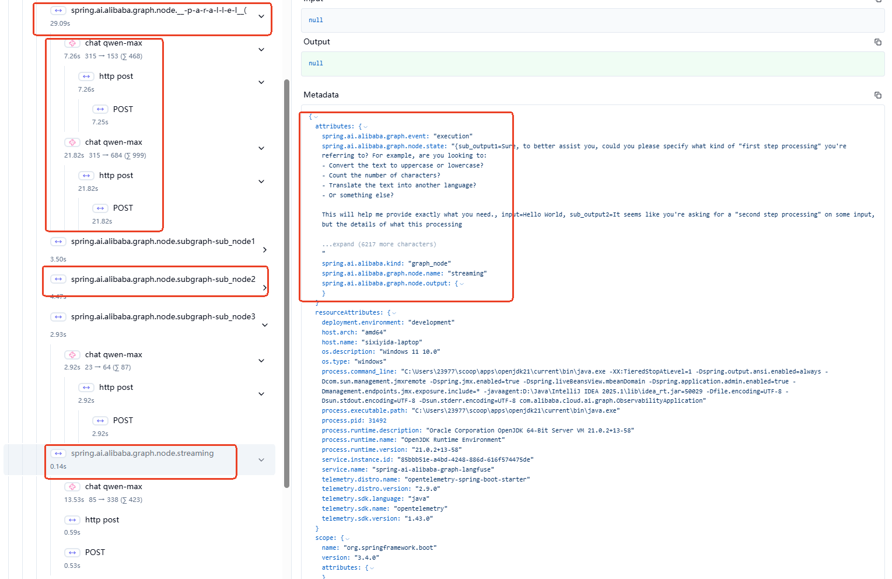Click the "streaming" node.name value
Screen dimensions: 892x579
[467, 274]
